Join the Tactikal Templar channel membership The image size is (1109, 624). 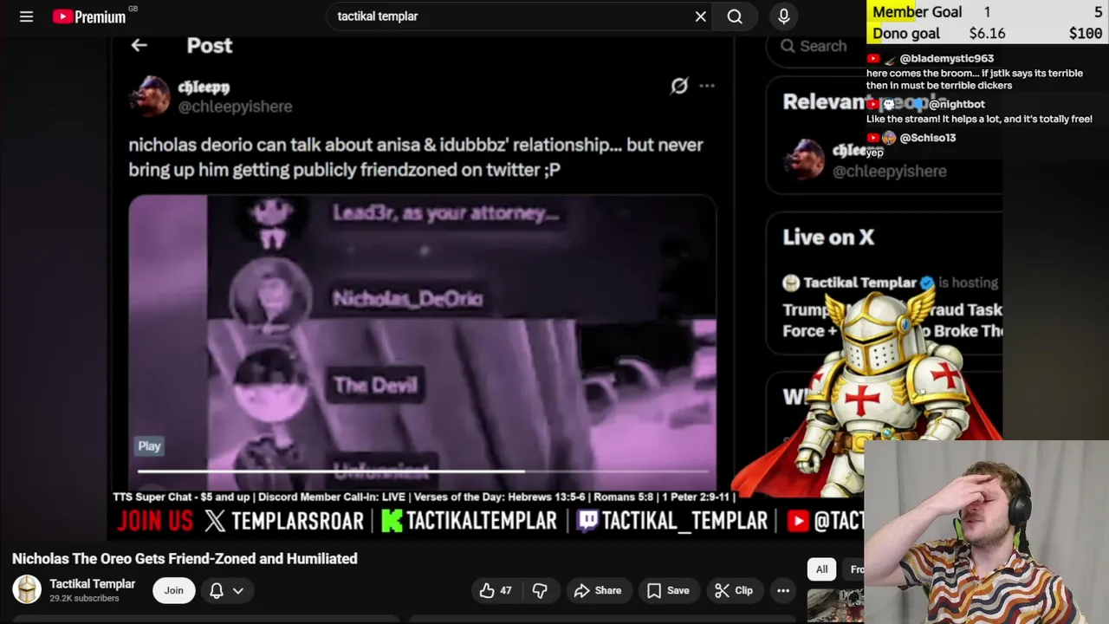pyautogui.click(x=173, y=590)
